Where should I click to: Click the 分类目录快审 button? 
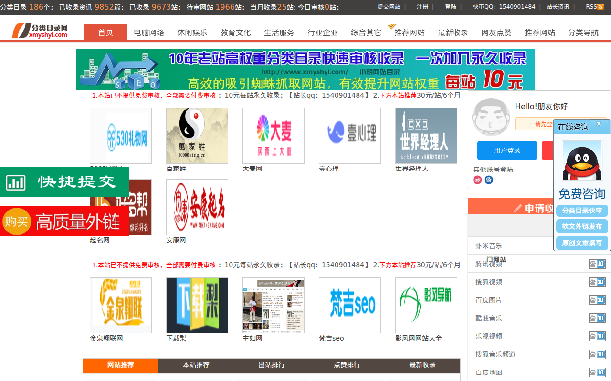pos(582,211)
